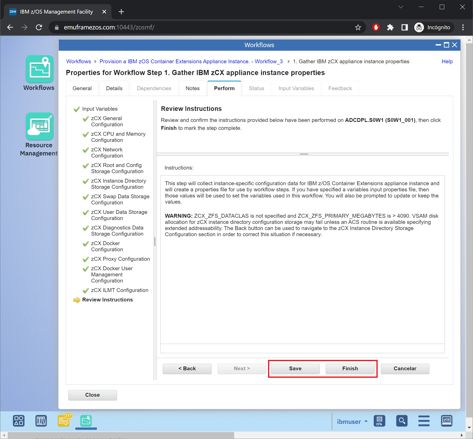Viewport: 473px width, 439px height.
Task: Click the hamburger menu icon in taskbar
Action: [424, 421]
